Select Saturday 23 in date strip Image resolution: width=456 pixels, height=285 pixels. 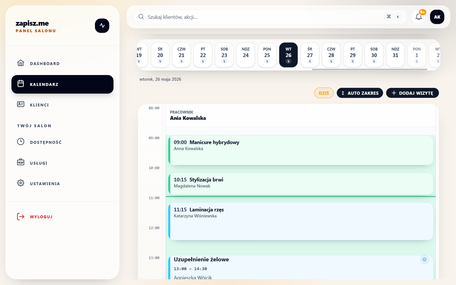pyautogui.click(x=224, y=55)
